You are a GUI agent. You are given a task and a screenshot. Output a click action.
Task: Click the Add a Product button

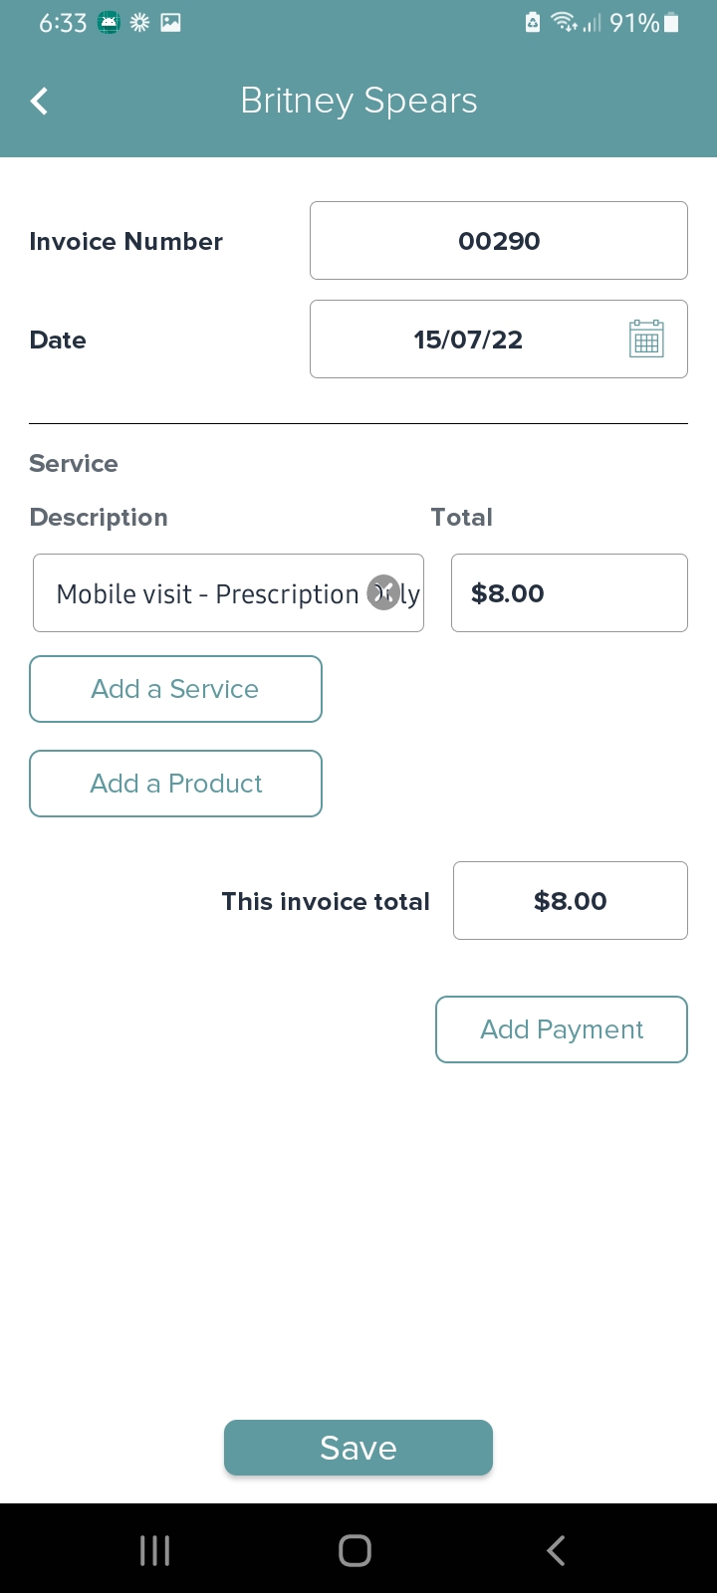coord(175,784)
